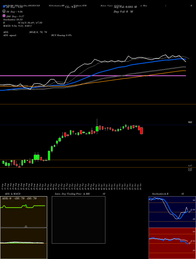This screenshot has height=259, width=196.
Task: Click the magenta 200 Day legend swatch
Action: click(x=4, y=16)
